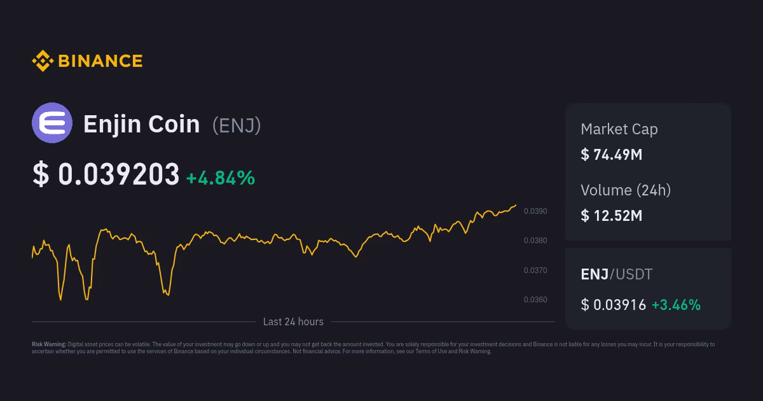Open Binance homepage via the wordmark
This screenshot has height=401, width=763.
pos(100,60)
